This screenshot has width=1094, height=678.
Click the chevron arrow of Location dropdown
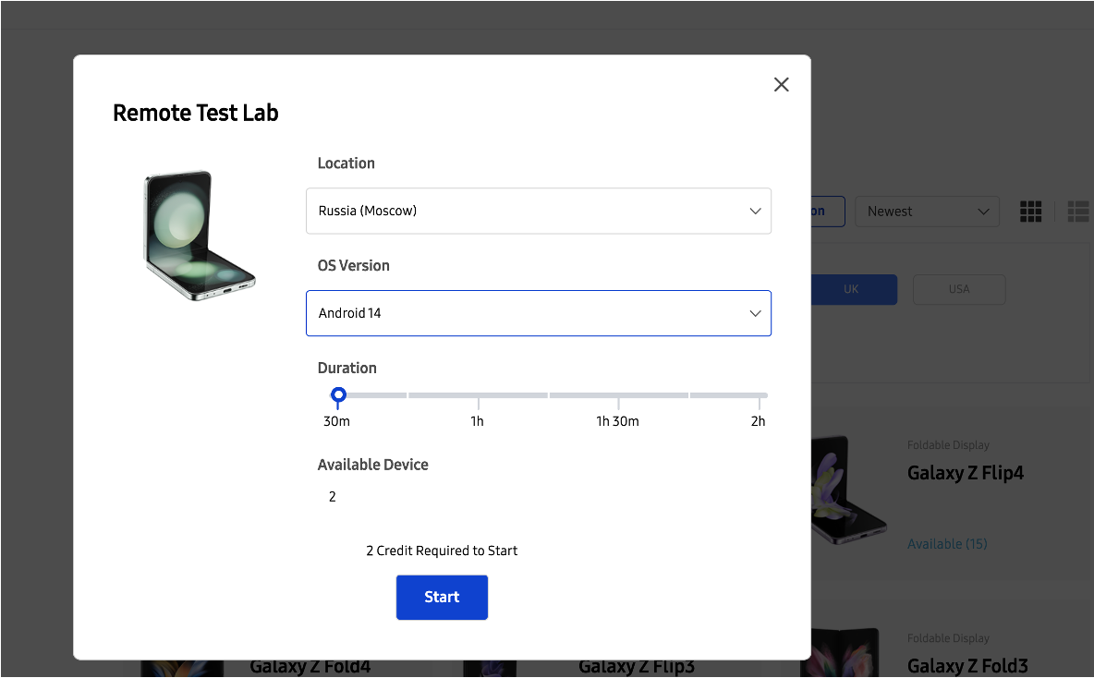(x=755, y=211)
